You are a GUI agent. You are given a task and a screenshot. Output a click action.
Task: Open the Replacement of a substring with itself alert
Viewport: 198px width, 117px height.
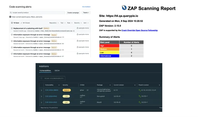(x=28, y=28)
